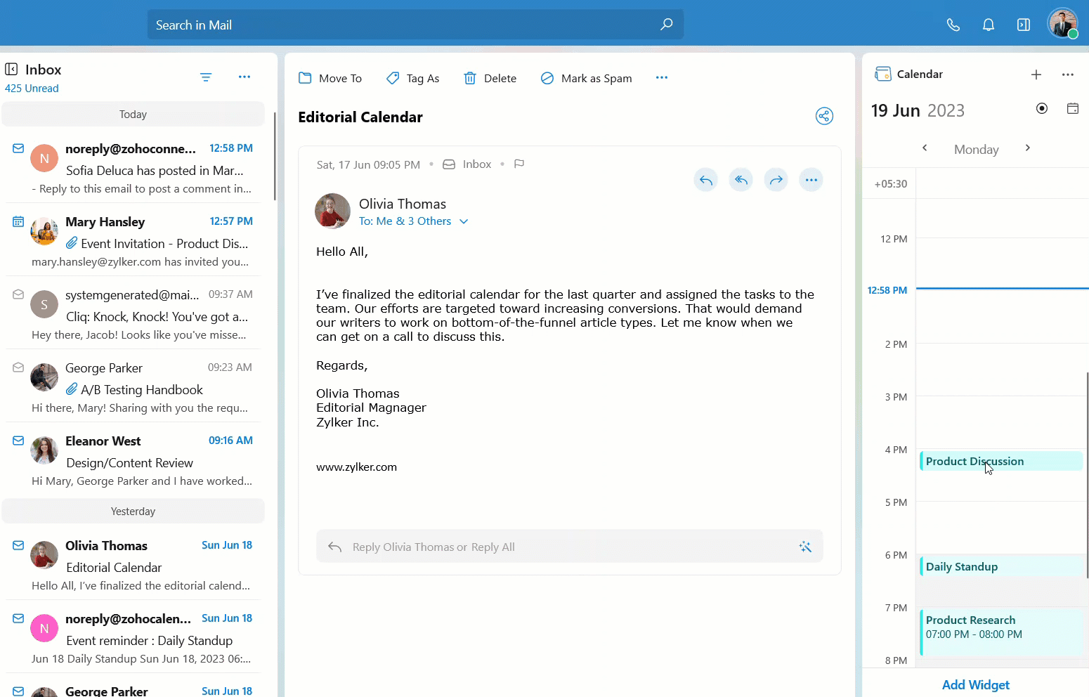Click the calendar invite icon on Mary Hansley
Screen dimensions: 1089x697
(x=18, y=221)
